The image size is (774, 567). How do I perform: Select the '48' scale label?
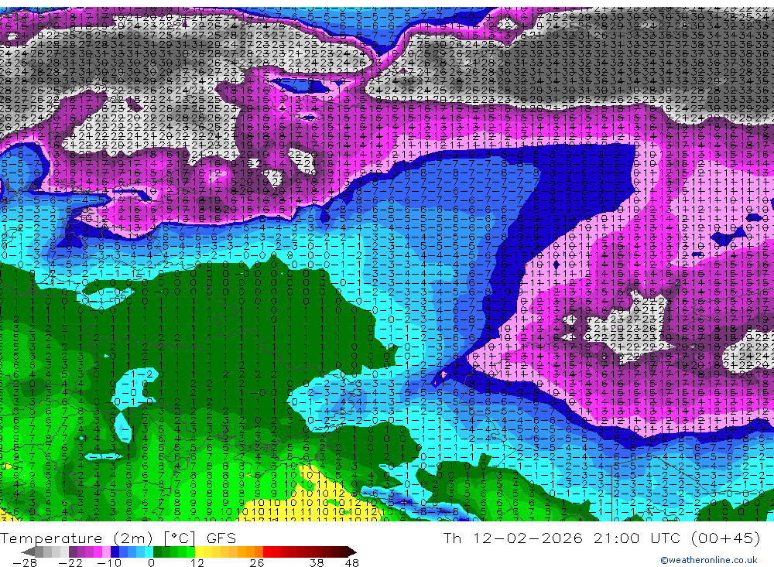351,562
